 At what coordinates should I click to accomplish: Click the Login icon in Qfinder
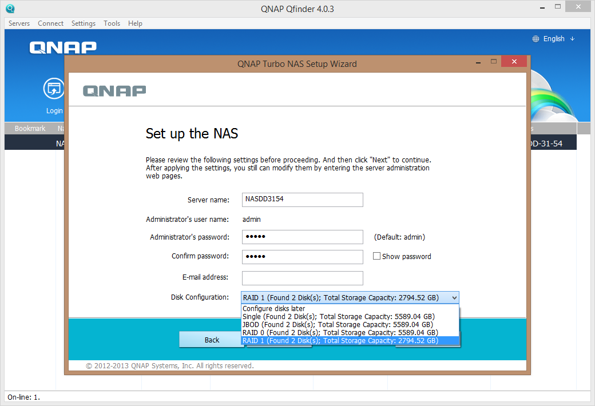tap(54, 89)
